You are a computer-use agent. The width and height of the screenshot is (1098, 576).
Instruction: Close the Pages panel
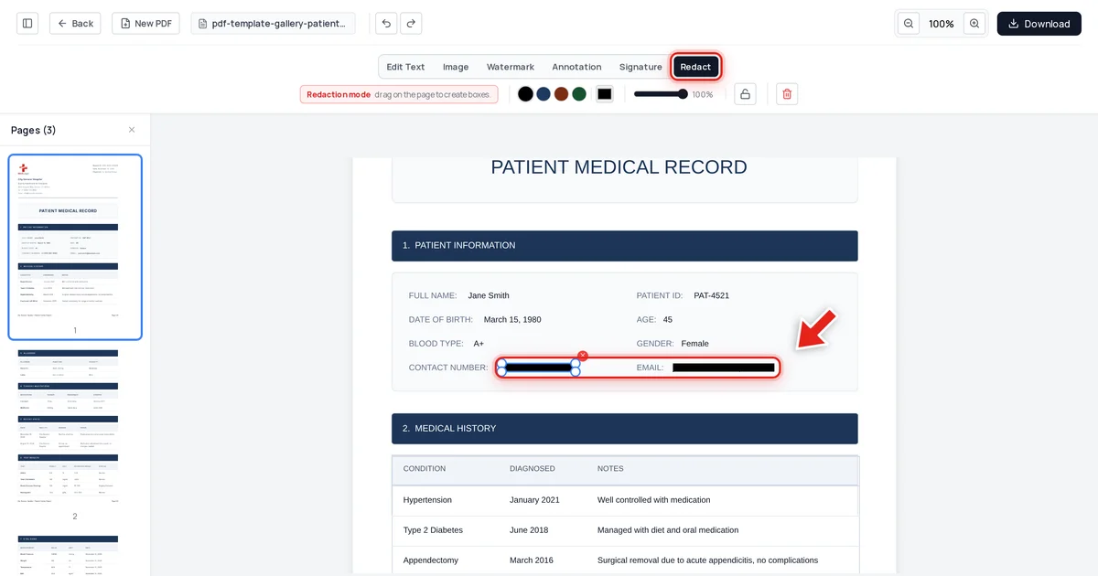(x=132, y=130)
